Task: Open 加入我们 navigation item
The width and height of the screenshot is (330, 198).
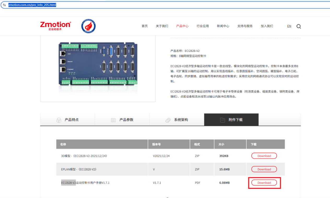Action: pos(267,26)
